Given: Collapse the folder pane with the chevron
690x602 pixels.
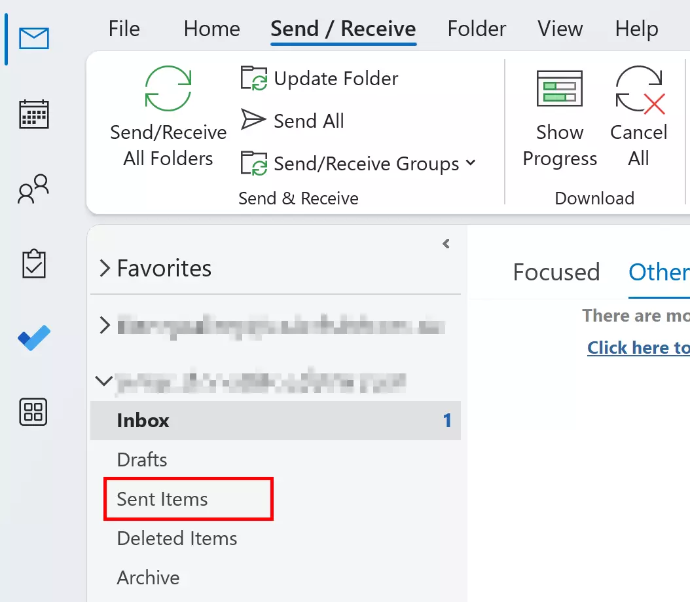Looking at the screenshot, I should tap(446, 244).
